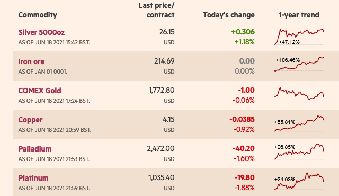The image size is (339, 196).
Task: Select the COMEX Gold 1,772.80 price
Action: (x=162, y=91)
